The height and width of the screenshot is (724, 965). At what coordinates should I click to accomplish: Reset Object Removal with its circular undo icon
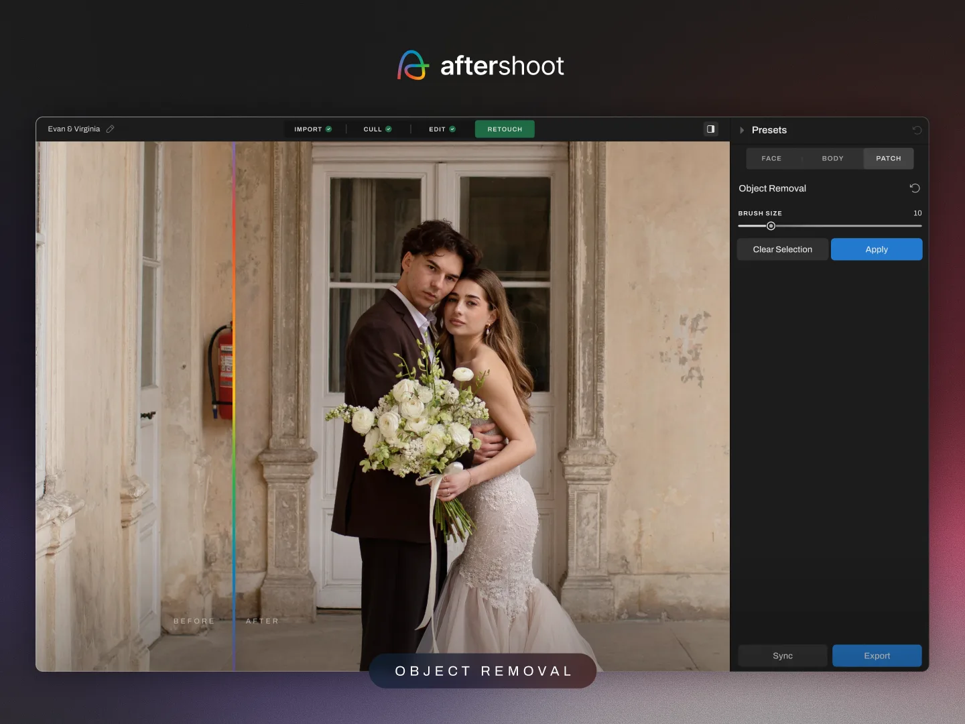pyautogui.click(x=915, y=188)
